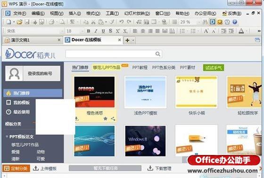Expand the font size dropdown showing 18
Screen dimensions: 264x178
[82, 31]
